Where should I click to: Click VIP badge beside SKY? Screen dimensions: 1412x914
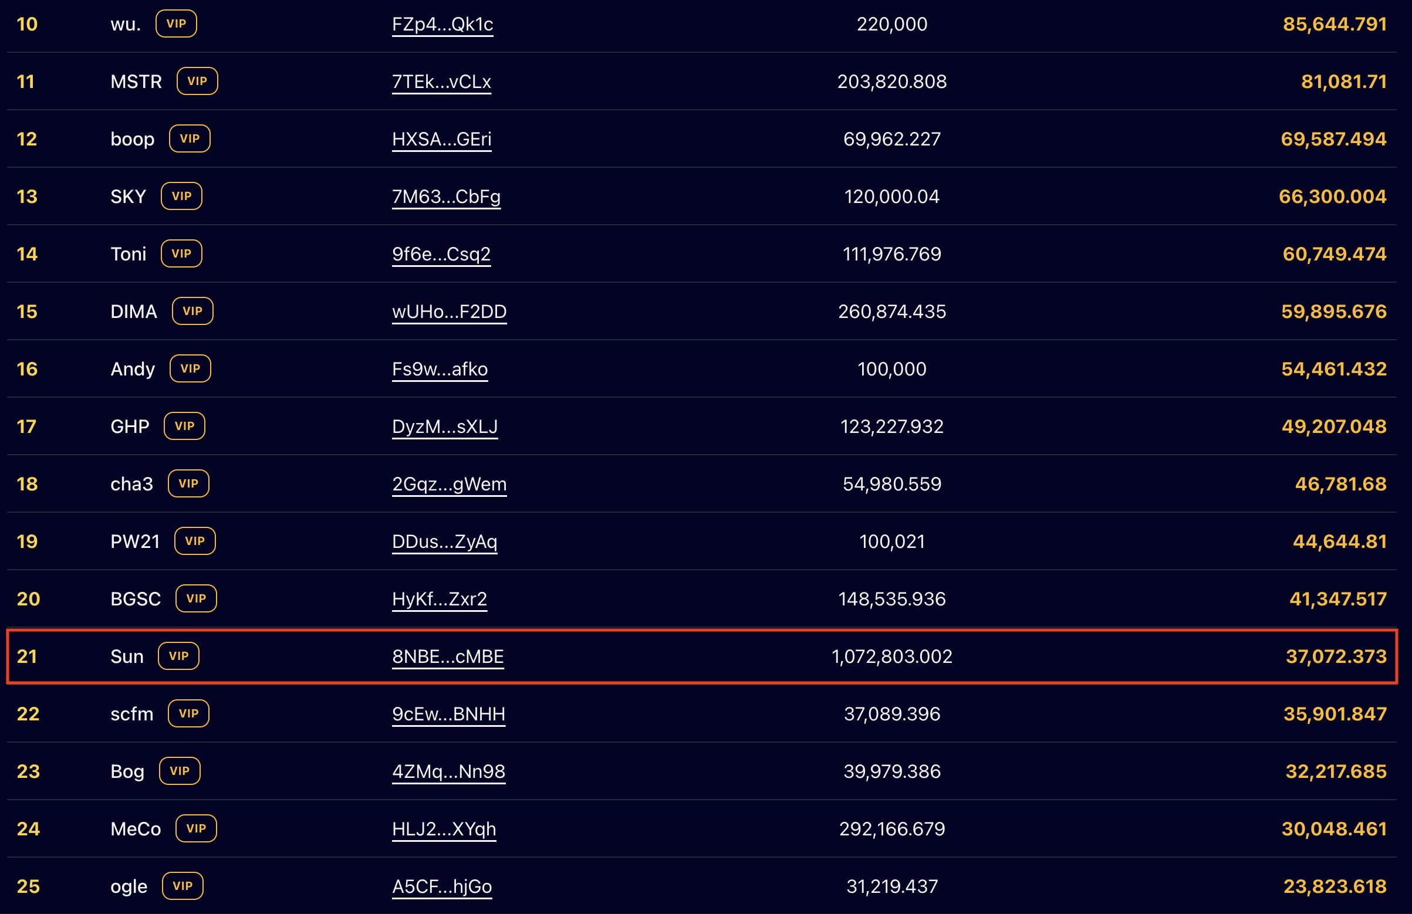coord(181,197)
